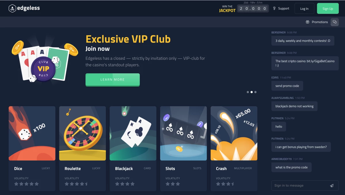This screenshot has height=195, width=345.
Task: Open the Promotions menu item
Action: [317, 22]
